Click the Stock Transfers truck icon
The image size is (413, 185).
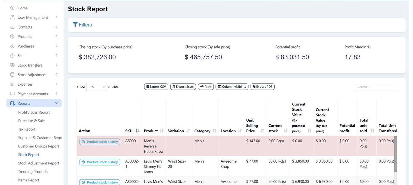tap(12, 65)
